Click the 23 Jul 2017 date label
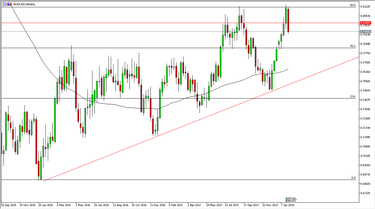375x209 pixels. click(x=232, y=205)
